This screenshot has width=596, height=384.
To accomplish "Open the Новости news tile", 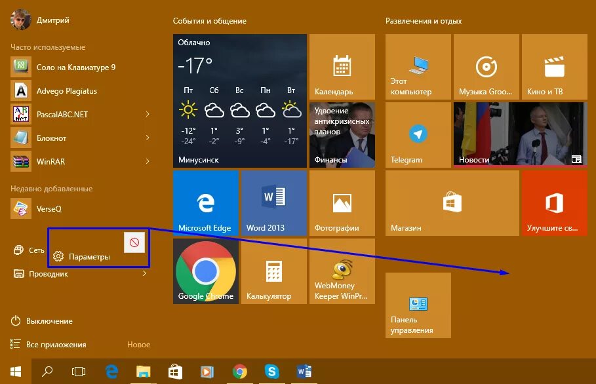I will pos(521,135).
